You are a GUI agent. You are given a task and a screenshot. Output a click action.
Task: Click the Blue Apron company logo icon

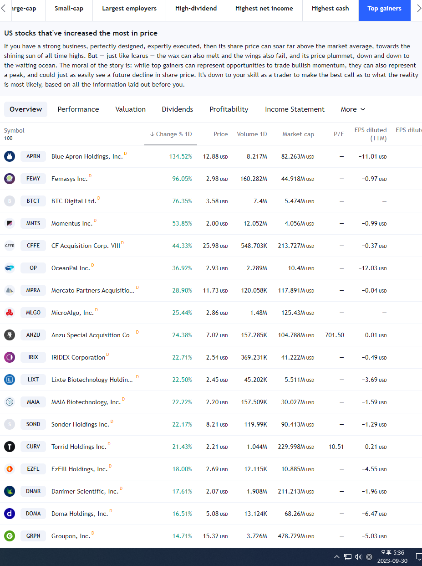click(x=10, y=156)
